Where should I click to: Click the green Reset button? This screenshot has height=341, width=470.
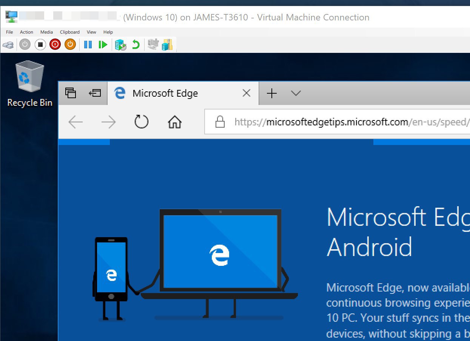[x=103, y=45]
